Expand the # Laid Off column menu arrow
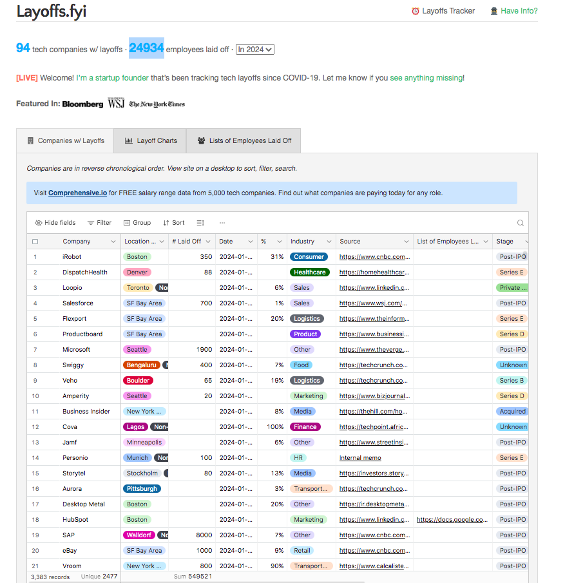Image resolution: width=565 pixels, height=583 pixels. (208, 242)
